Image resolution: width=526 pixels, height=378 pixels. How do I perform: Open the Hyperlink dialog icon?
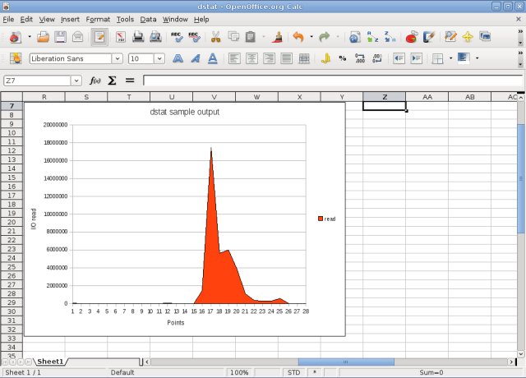(354, 37)
